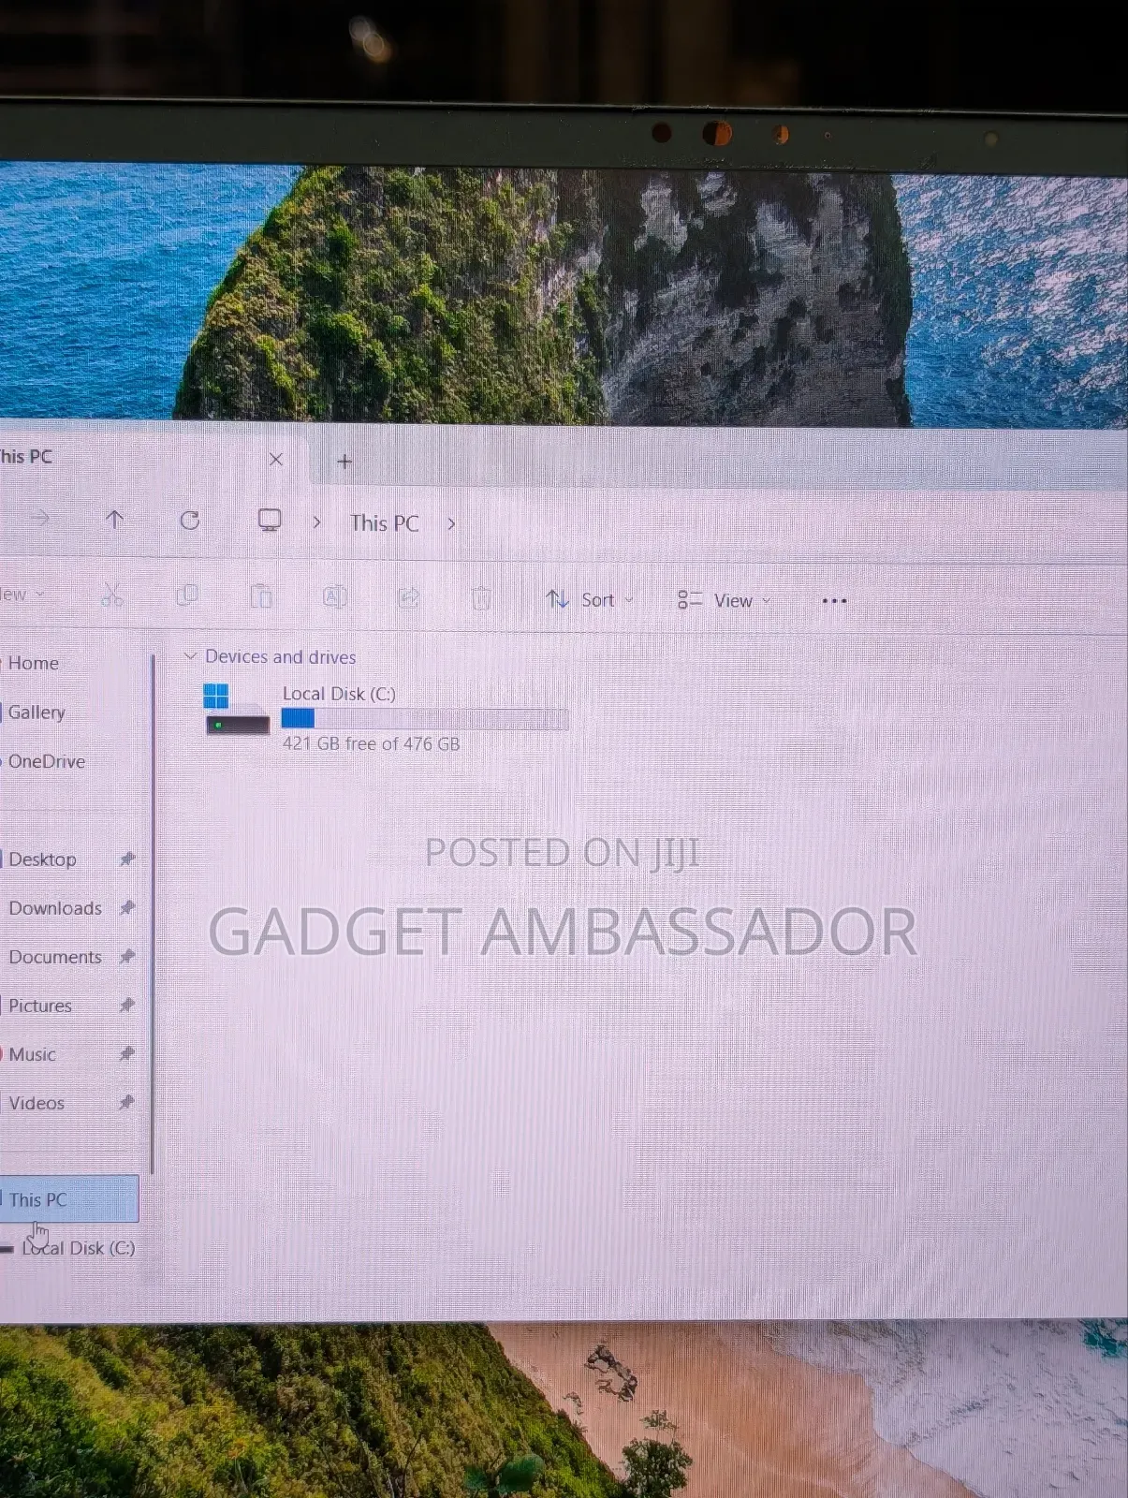1128x1498 pixels.
Task: Click chevron after This PC in address bar
Action: tap(451, 523)
